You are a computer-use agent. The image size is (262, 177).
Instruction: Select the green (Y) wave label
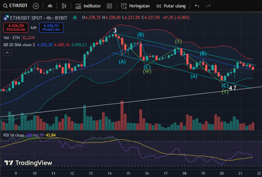pyautogui.click(x=225, y=92)
